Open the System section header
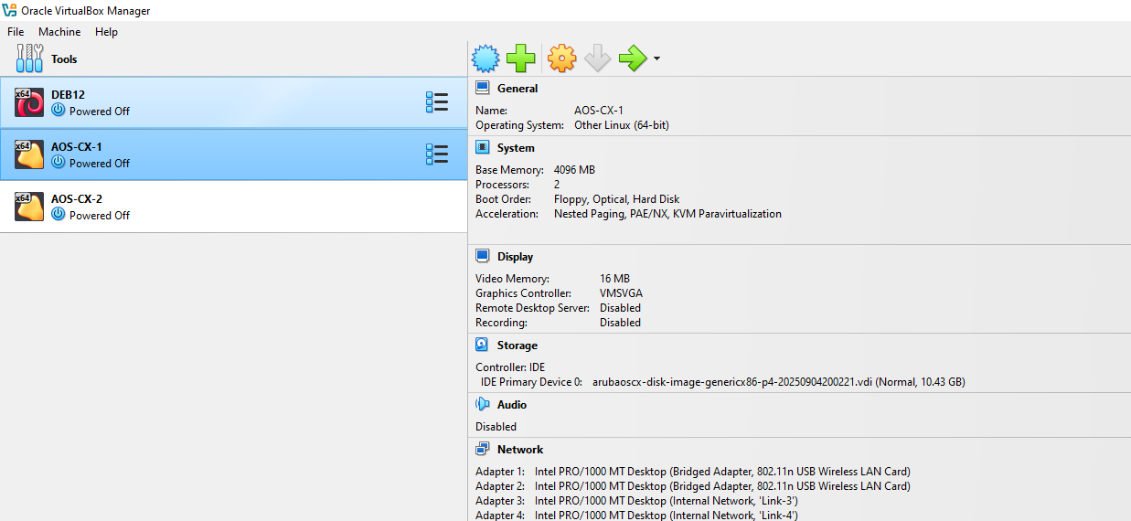 516,148
